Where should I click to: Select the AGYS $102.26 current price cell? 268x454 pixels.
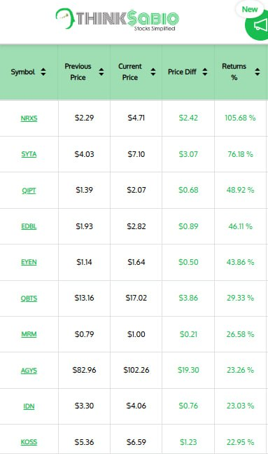[x=136, y=371]
